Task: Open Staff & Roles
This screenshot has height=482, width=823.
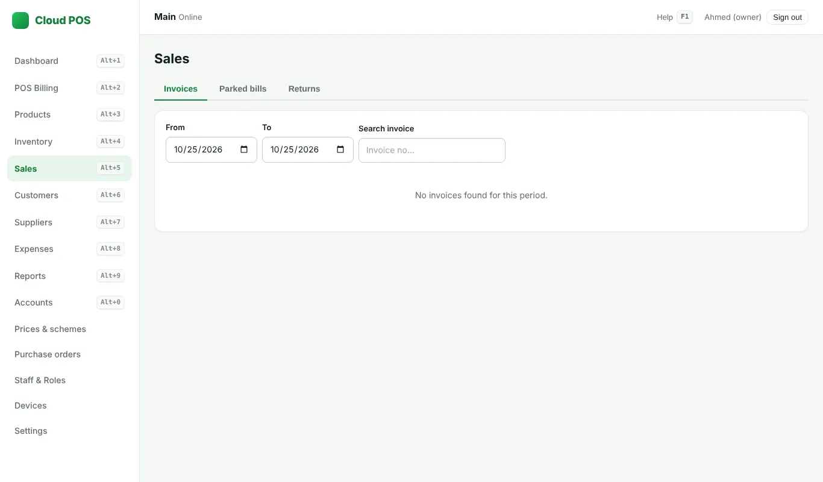Action: click(x=69, y=380)
